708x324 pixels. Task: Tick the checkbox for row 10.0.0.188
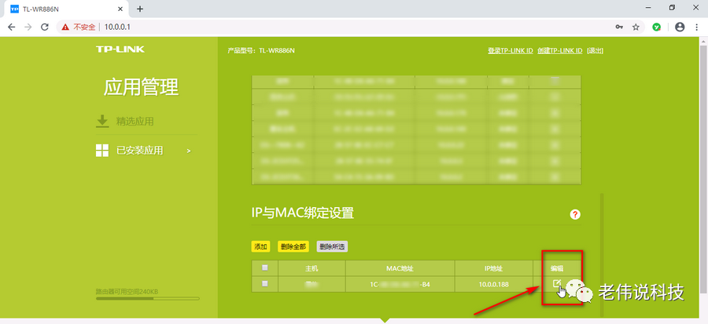point(265,283)
